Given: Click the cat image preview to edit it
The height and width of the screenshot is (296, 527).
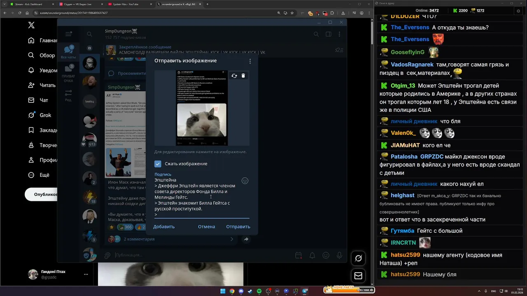Looking at the screenshot, I should [202, 108].
